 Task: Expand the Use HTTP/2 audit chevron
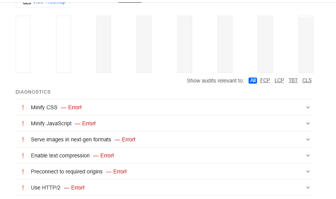click(308, 188)
